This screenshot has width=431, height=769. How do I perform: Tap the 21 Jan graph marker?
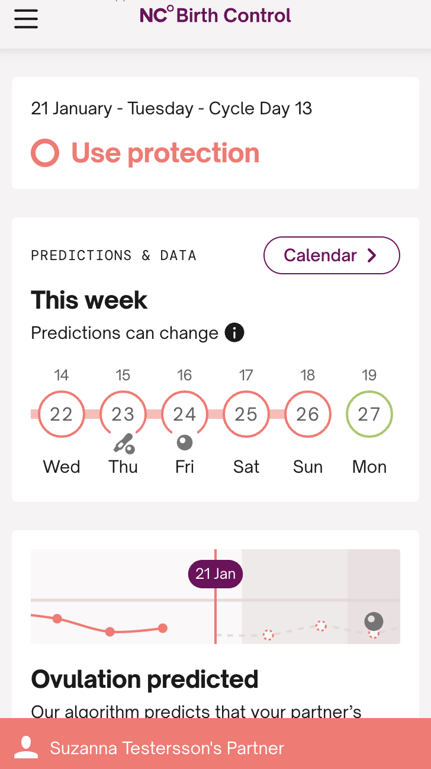[215, 574]
